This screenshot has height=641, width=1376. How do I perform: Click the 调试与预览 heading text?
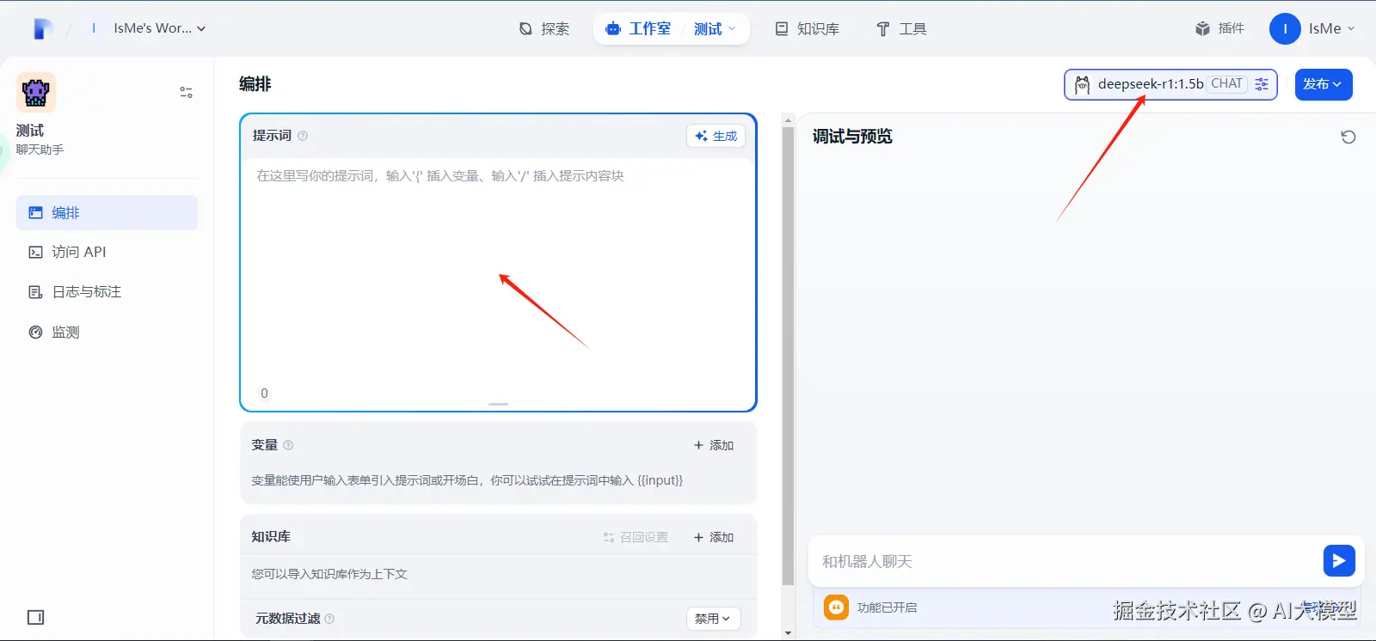[x=852, y=137]
